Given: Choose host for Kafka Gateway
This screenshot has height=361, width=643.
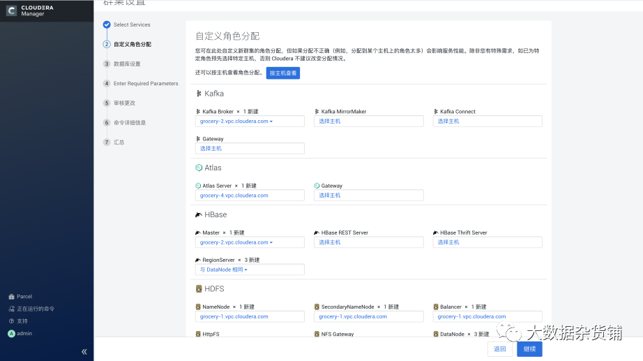Looking at the screenshot, I should [x=250, y=148].
